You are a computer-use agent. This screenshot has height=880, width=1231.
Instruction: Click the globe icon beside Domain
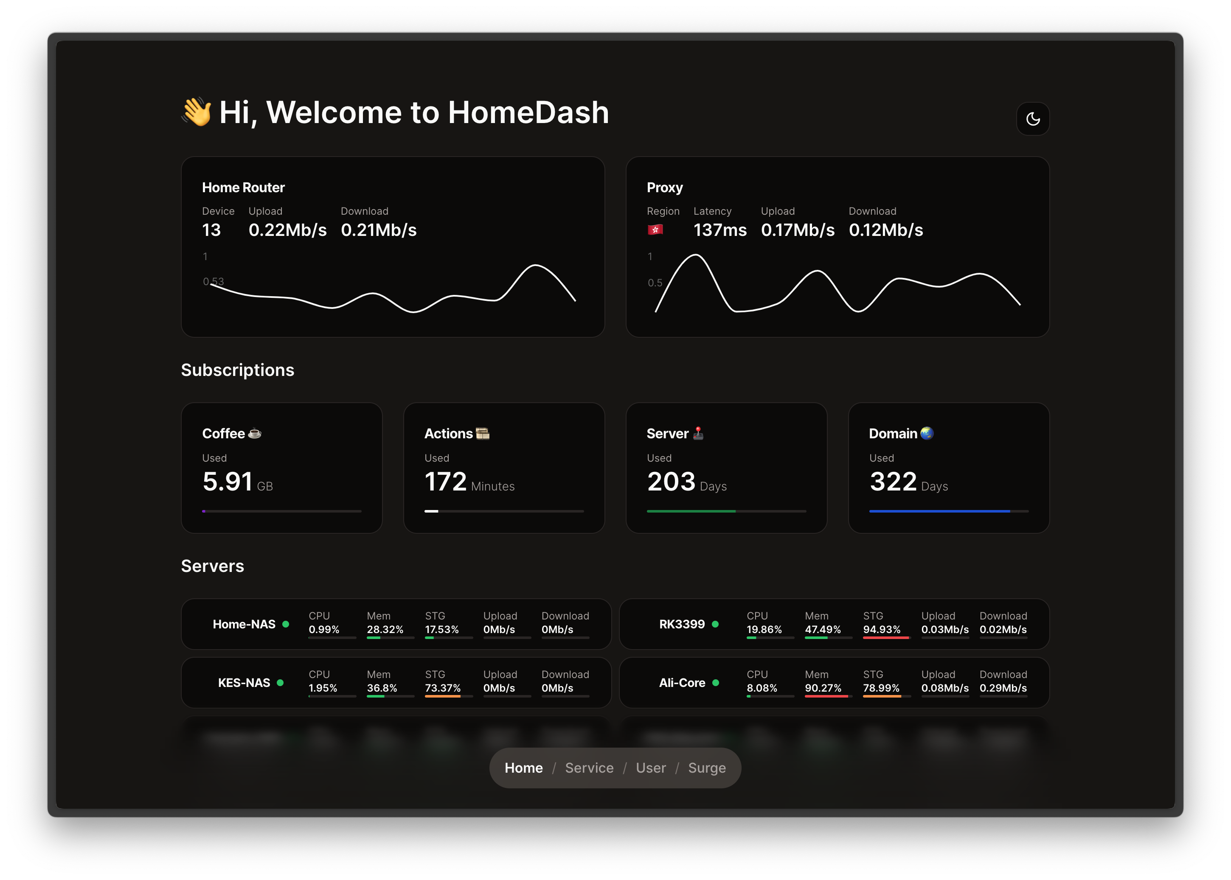(927, 434)
